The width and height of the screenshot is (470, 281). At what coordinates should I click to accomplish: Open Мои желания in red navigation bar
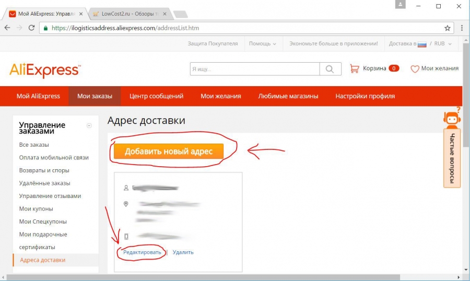[220, 96]
